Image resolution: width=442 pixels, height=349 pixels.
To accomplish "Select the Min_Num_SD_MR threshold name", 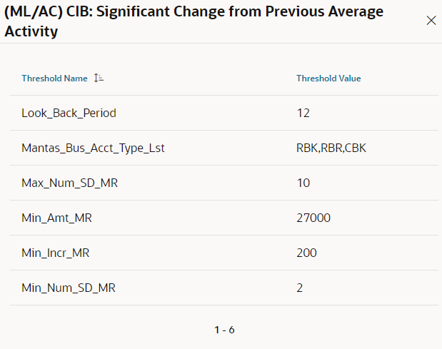I will [69, 288].
